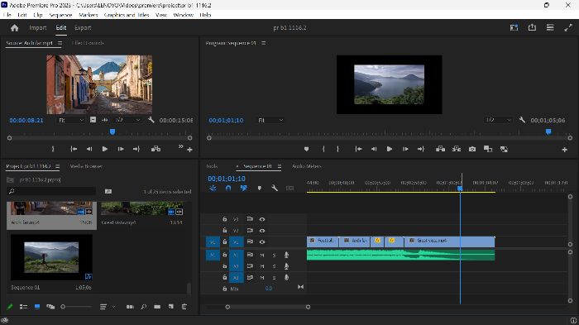Play the Program monitor sequence
This screenshot has width=579, height=325.
(390, 149)
